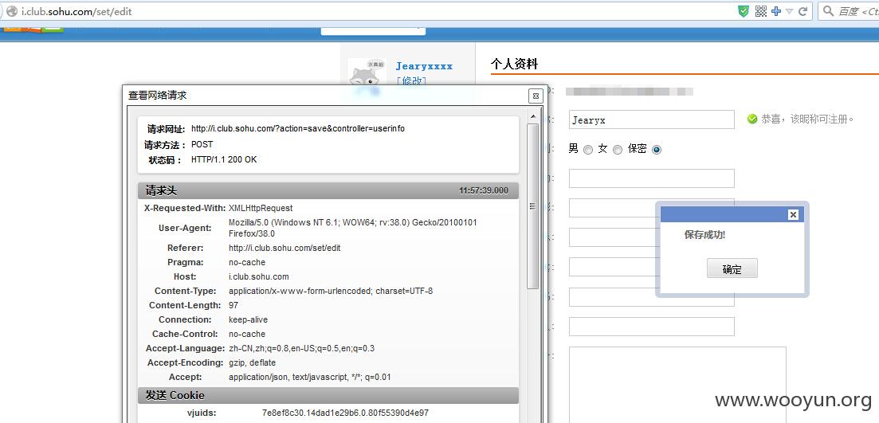Reload the page with the refresh icon

(x=802, y=11)
